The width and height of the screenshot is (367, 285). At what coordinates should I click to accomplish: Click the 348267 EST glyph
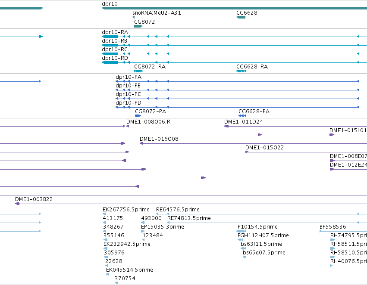coord(105,231)
